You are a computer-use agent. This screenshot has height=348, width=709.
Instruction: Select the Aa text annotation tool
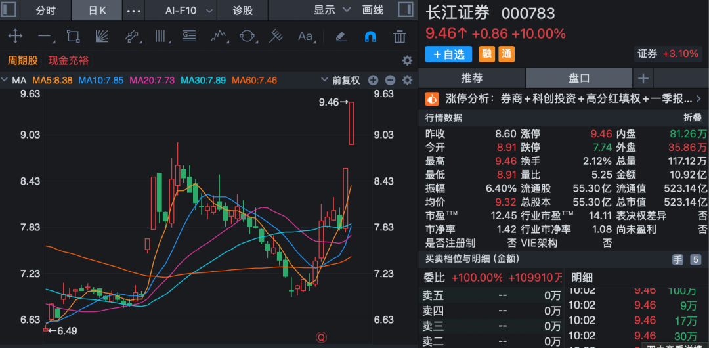(x=306, y=36)
